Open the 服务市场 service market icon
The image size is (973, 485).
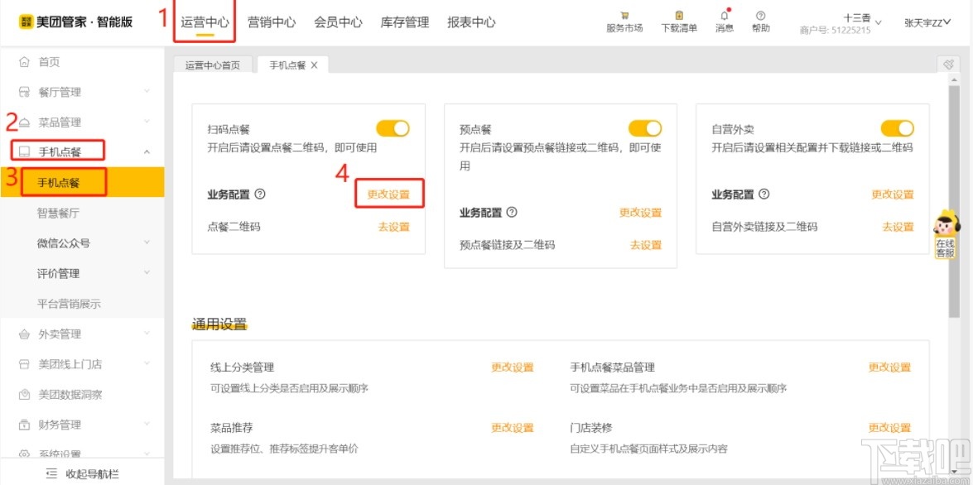(x=624, y=18)
